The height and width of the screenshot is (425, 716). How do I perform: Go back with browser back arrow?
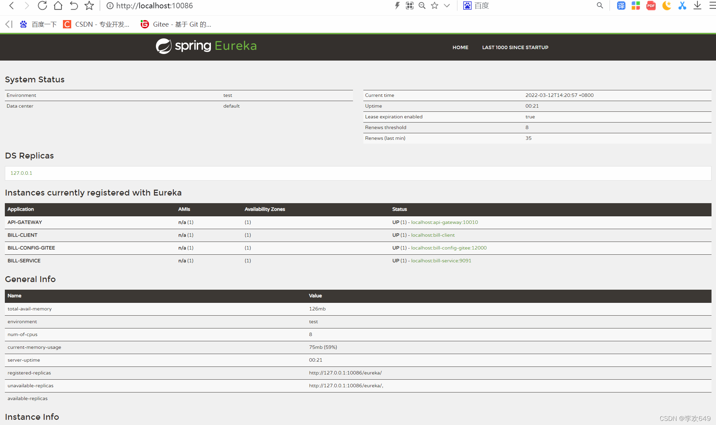tap(11, 6)
